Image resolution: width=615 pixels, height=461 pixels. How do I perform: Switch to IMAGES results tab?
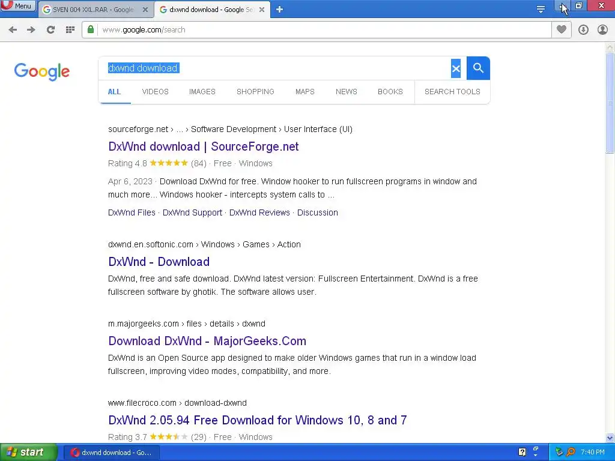pyautogui.click(x=202, y=92)
